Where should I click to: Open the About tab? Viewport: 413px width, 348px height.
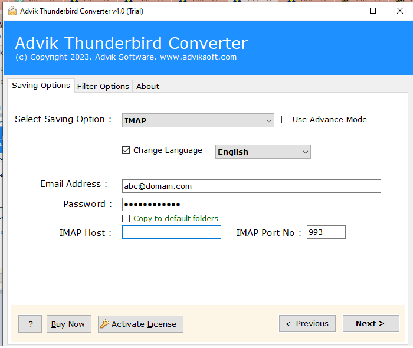tap(147, 86)
